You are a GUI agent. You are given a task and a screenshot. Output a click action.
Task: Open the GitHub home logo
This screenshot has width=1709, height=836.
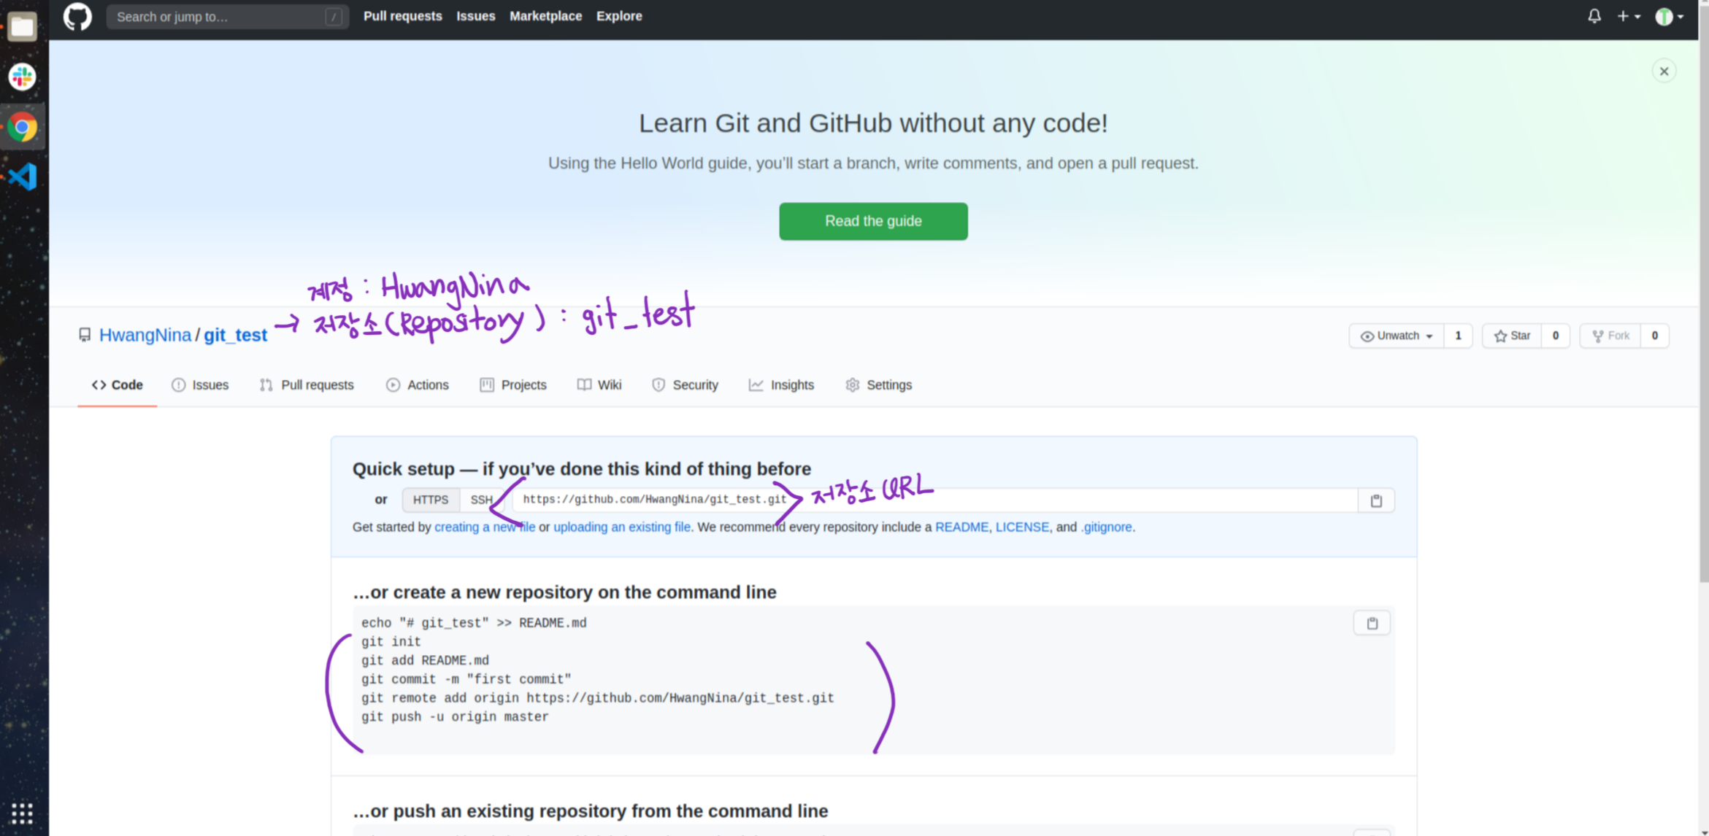pyautogui.click(x=77, y=16)
